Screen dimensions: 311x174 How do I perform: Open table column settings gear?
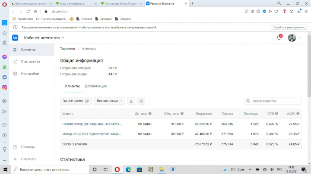pos(141,101)
